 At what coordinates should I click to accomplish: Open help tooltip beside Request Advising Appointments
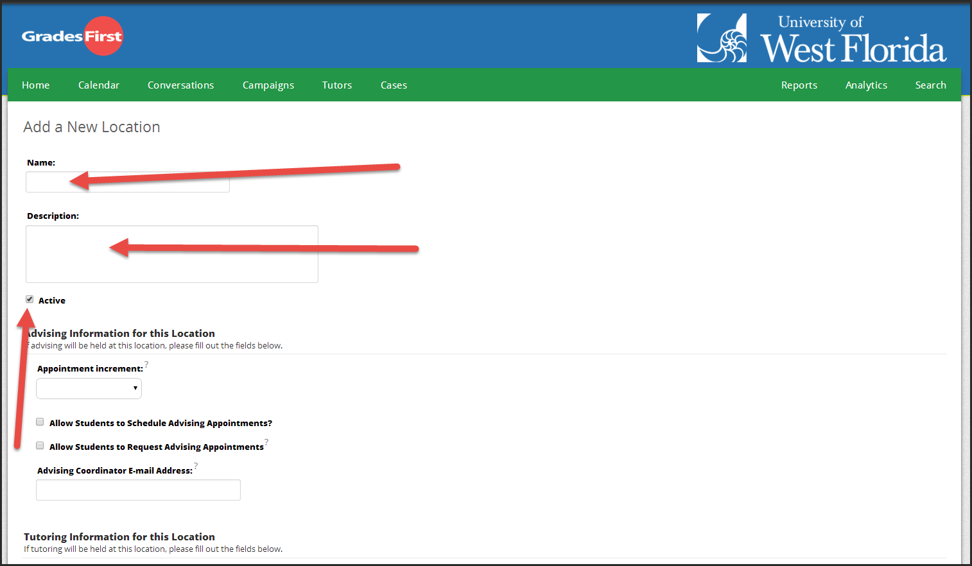(x=266, y=442)
